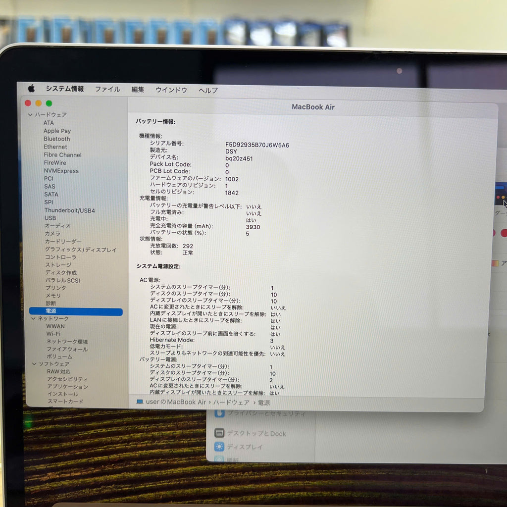The image size is (507, 507).
Task: Open the ファイル menu
Action: pyautogui.click(x=107, y=89)
